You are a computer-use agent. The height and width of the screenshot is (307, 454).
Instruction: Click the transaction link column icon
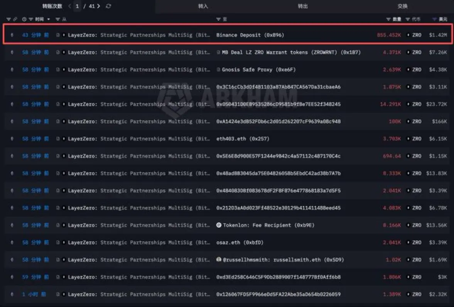[x=15, y=19]
